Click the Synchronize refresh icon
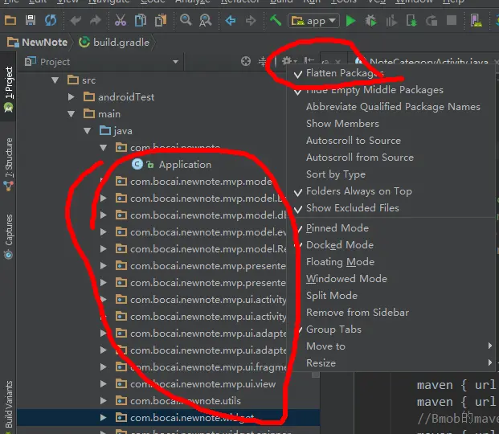The image size is (499, 434). point(51,21)
